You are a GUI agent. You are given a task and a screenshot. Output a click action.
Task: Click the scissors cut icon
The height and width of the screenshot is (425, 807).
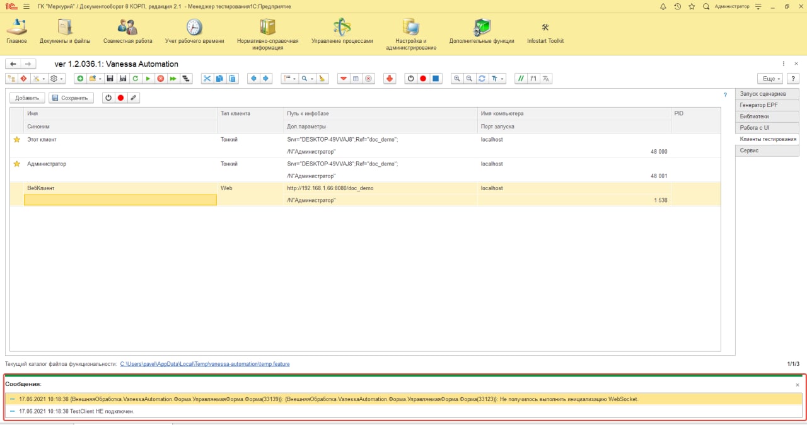point(207,79)
